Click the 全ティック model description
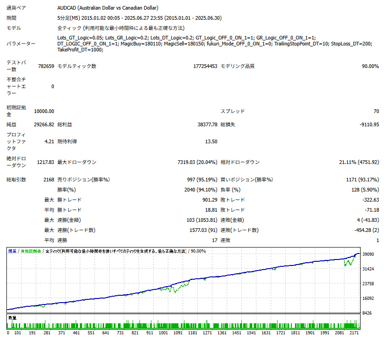Image resolution: width=384 pixels, height=338 pixels. 121,28
